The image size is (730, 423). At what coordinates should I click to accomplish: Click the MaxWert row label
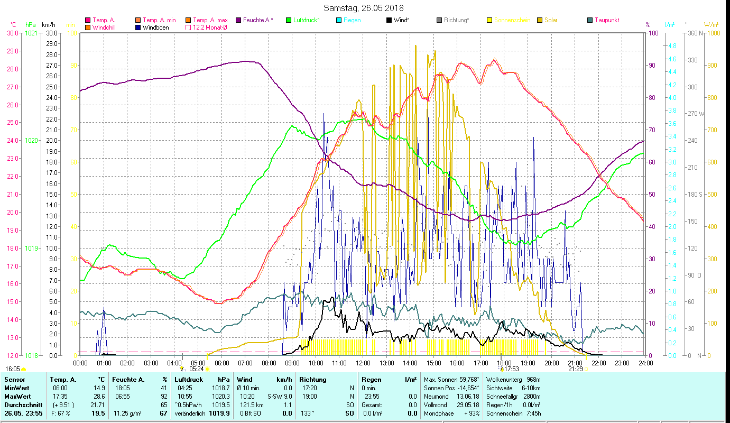coord(17,397)
